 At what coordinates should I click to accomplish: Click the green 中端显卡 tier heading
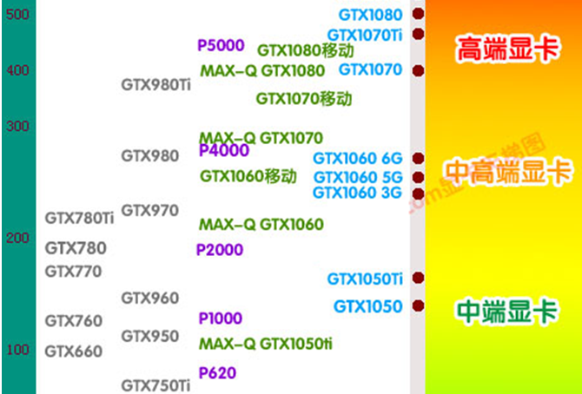pyautogui.click(x=507, y=312)
